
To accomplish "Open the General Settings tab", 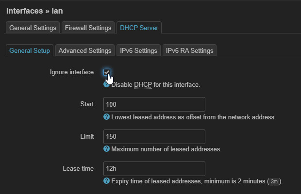I will pyautogui.click(x=33, y=28).
